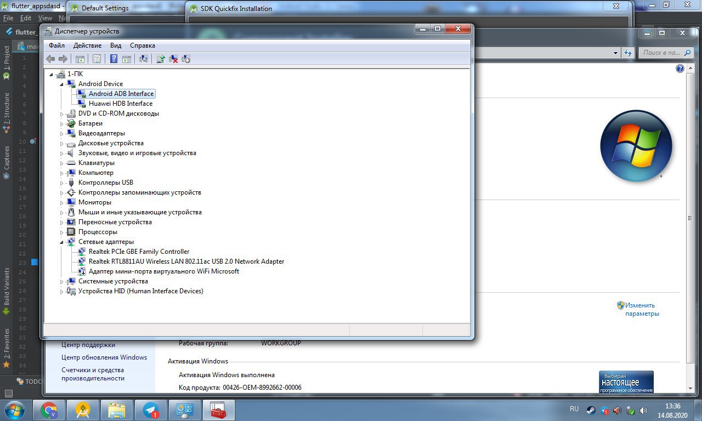
Task: Click the Safely Remove Hardware tray icon
Action: [631, 410]
